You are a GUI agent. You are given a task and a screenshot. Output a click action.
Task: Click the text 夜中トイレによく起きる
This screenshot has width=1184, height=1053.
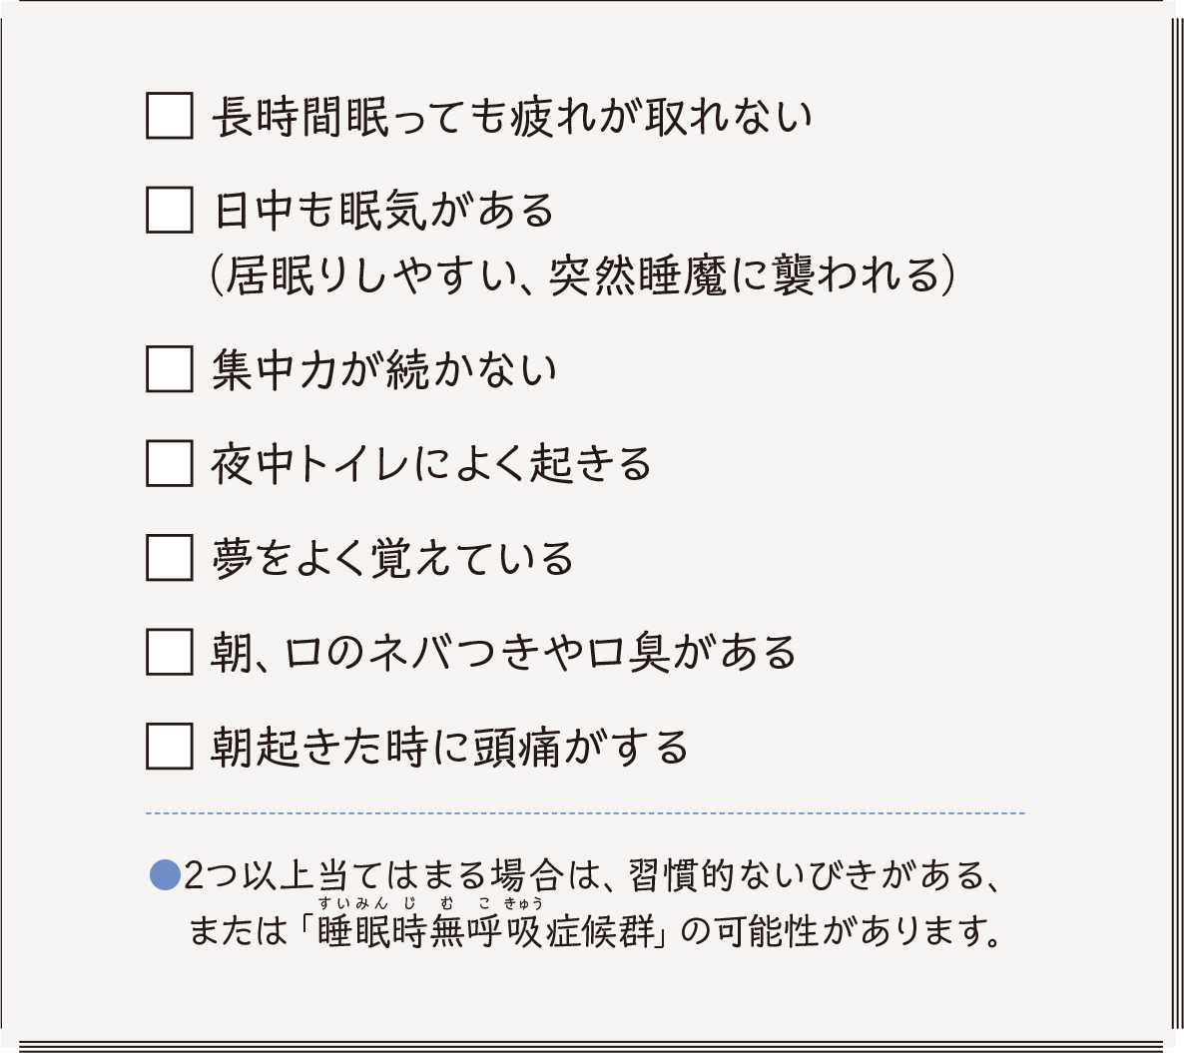pyautogui.click(x=431, y=464)
